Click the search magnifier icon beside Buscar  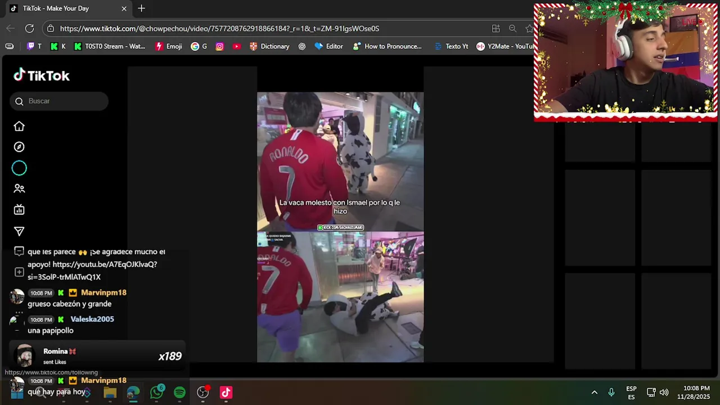click(19, 101)
